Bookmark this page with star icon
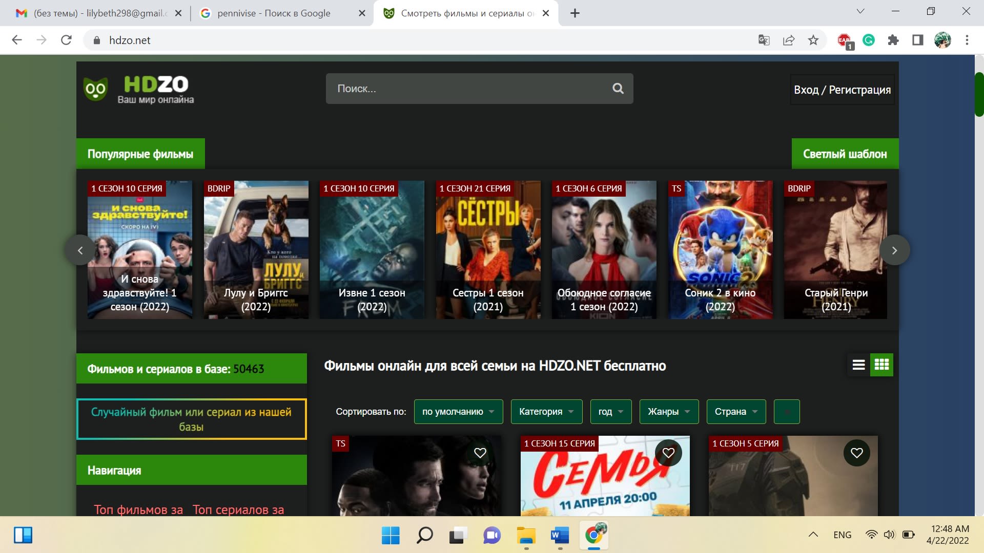Screen dimensions: 984x553 (813, 40)
